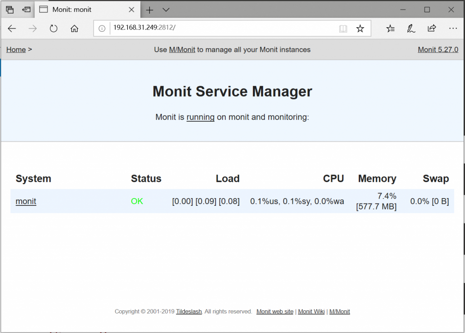The image size is (465, 333).
Task: Click the Monit Service Manager heading
Action: [232, 91]
